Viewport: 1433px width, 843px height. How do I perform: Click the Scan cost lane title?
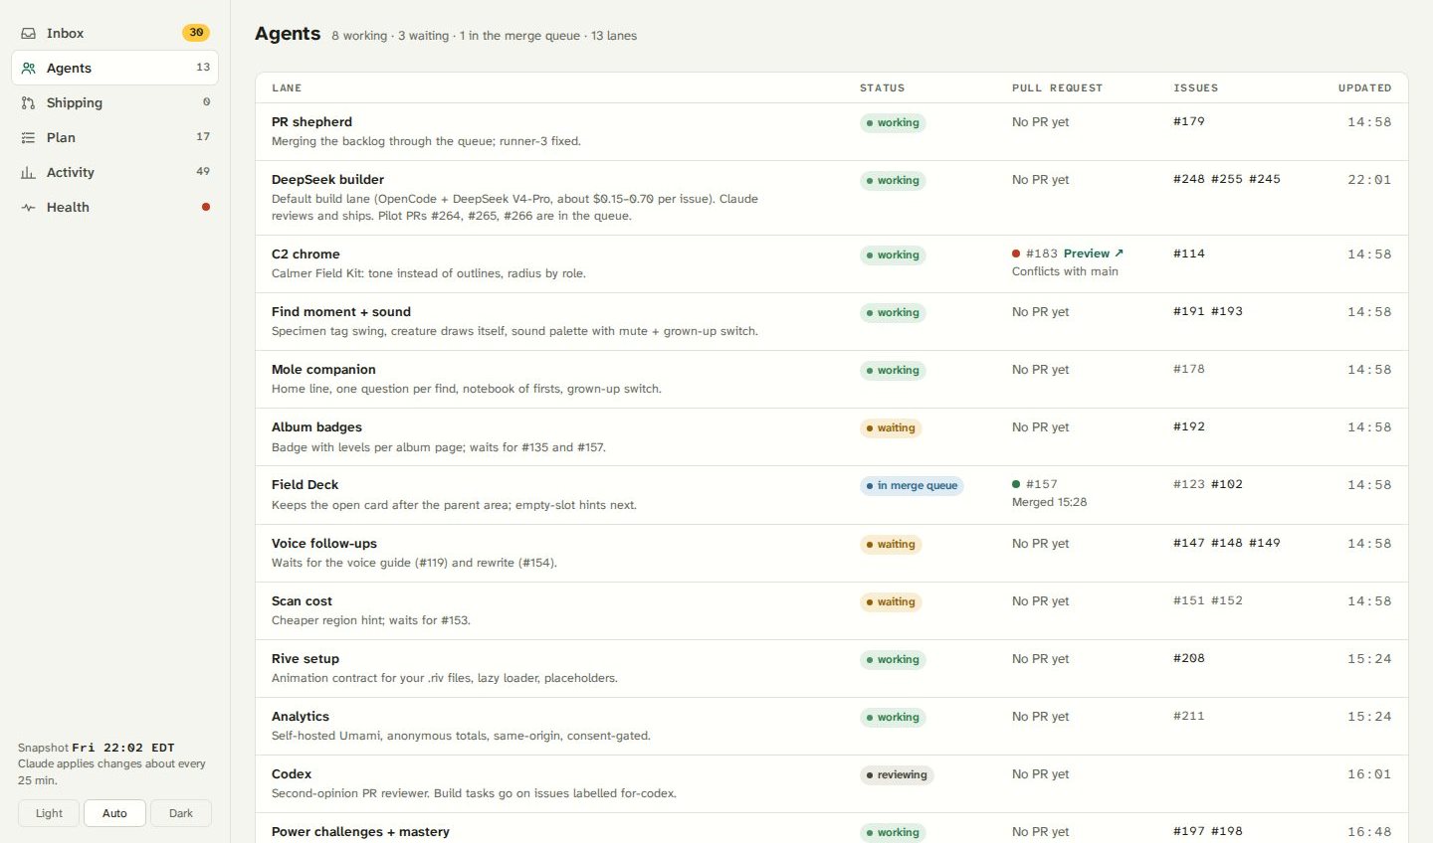pyautogui.click(x=302, y=601)
